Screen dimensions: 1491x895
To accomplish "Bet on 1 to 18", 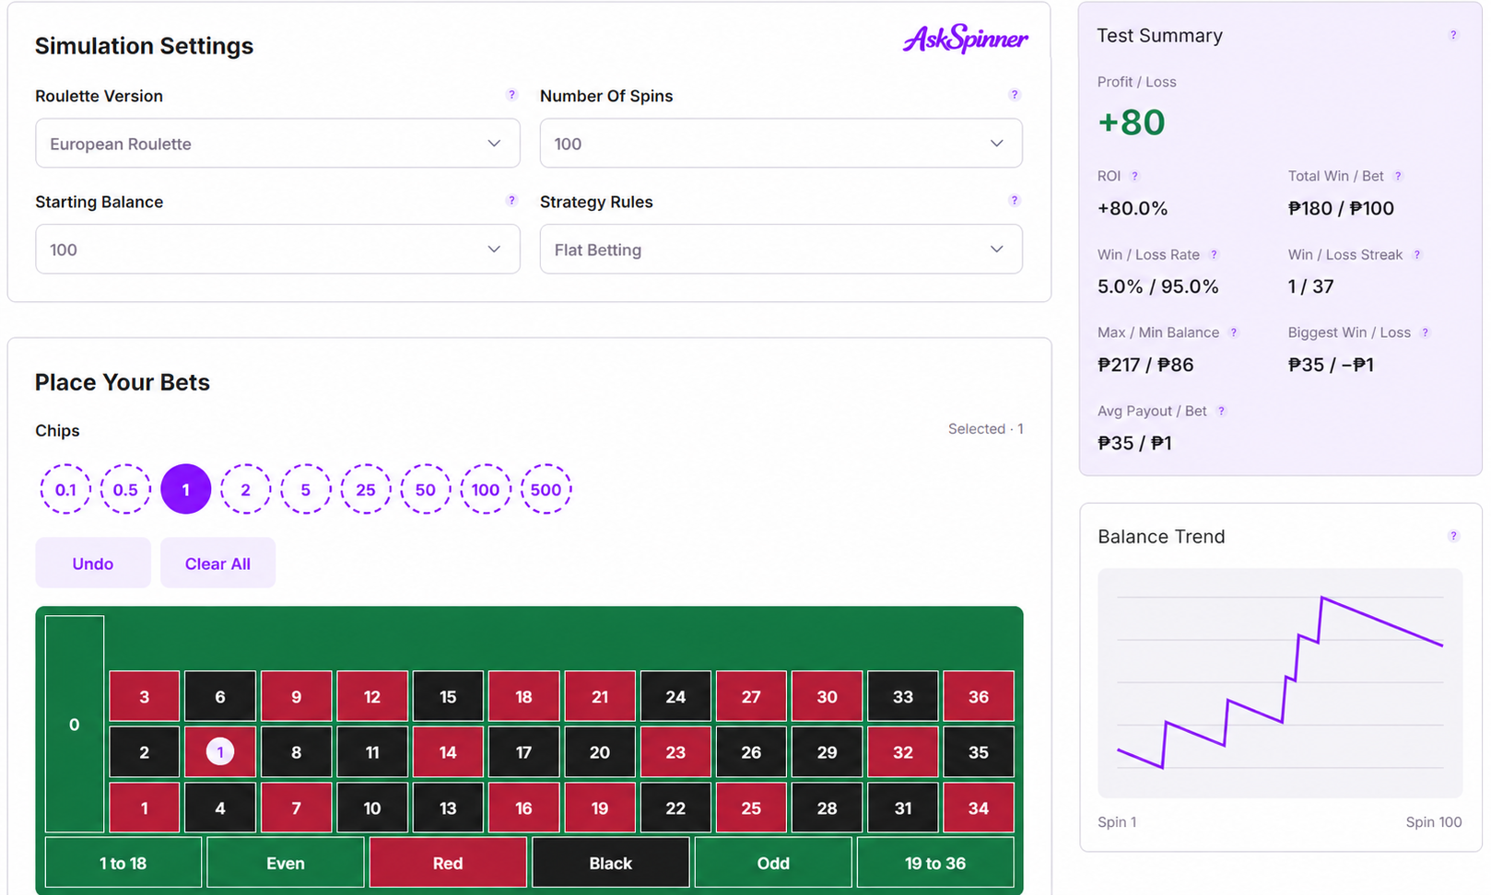I will pyautogui.click(x=123, y=863).
